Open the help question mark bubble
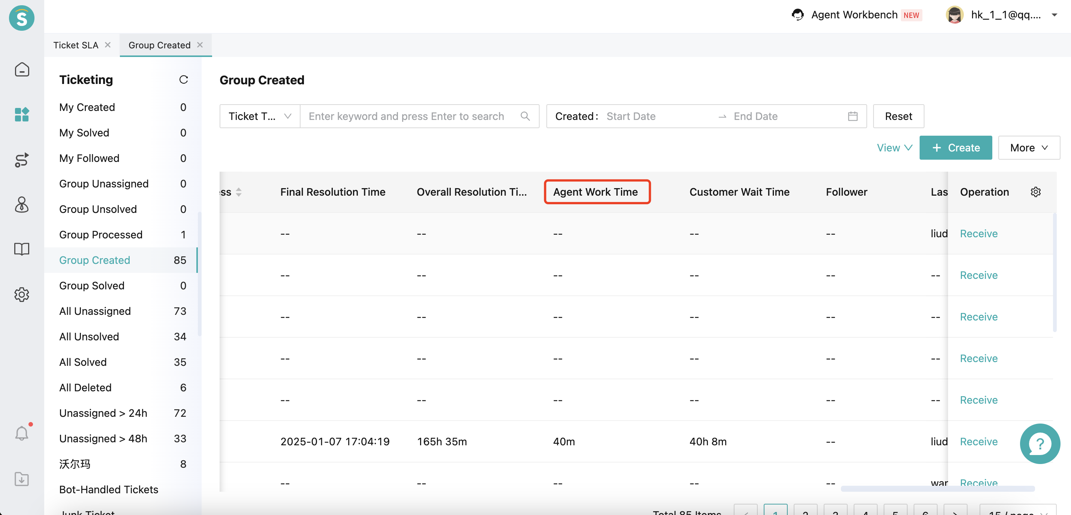Image resolution: width=1071 pixels, height=515 pixels. (x=1040, y=443)
